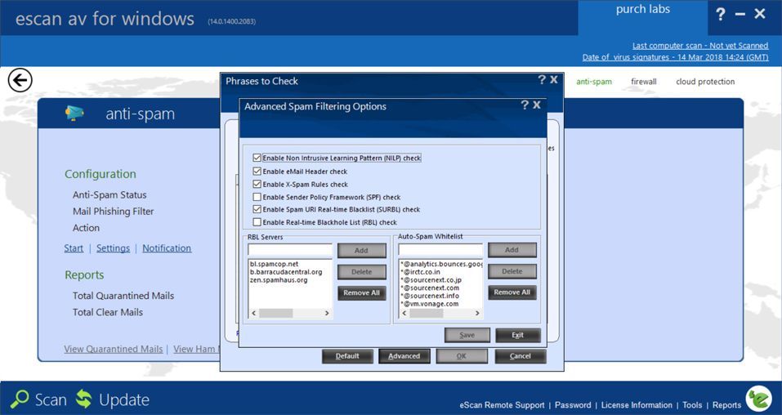Click Auto-Spam Whitelist horizontal scrollbar thumb

tap(427, 313)
